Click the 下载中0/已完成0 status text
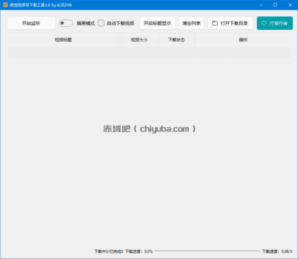298x259 pixels. pyautogui.click(x=109, y=251)
